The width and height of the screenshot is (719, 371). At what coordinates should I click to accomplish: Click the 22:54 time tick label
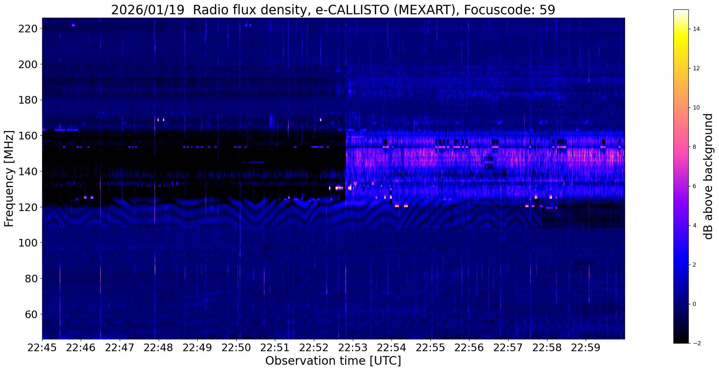[x=392, y=348]
